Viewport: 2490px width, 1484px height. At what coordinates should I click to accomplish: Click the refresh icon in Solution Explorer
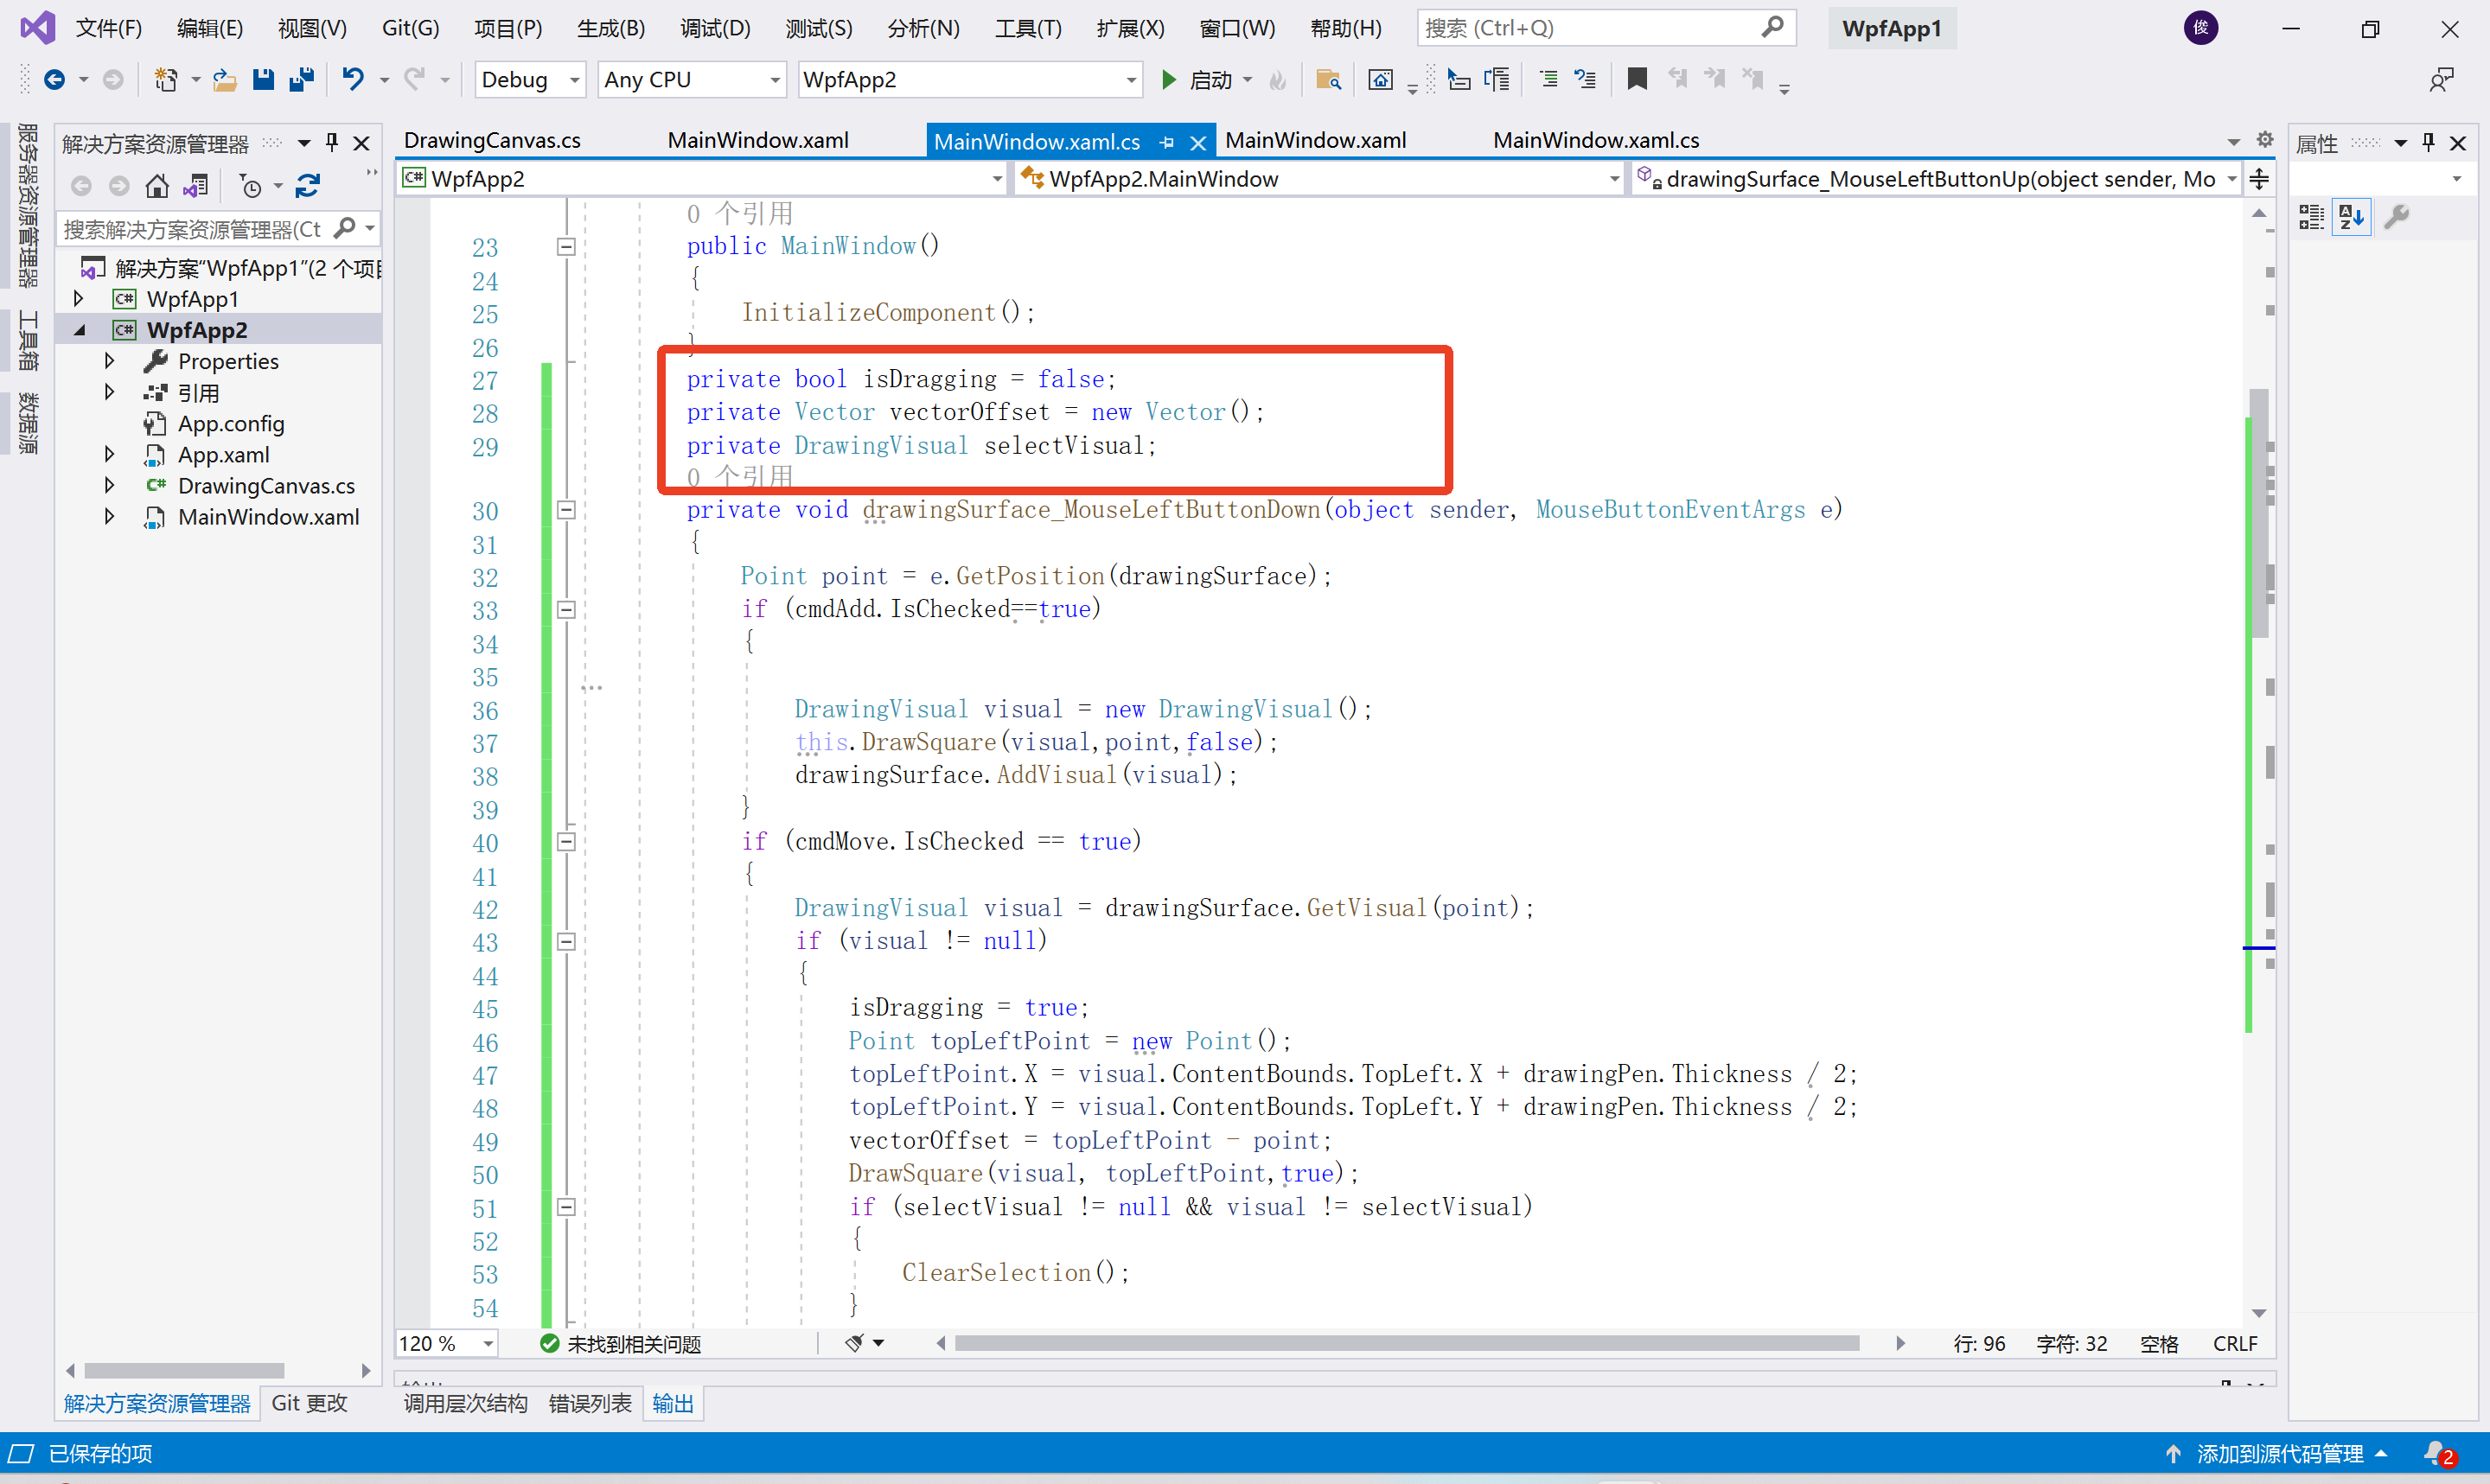click(x=308, y=186)
